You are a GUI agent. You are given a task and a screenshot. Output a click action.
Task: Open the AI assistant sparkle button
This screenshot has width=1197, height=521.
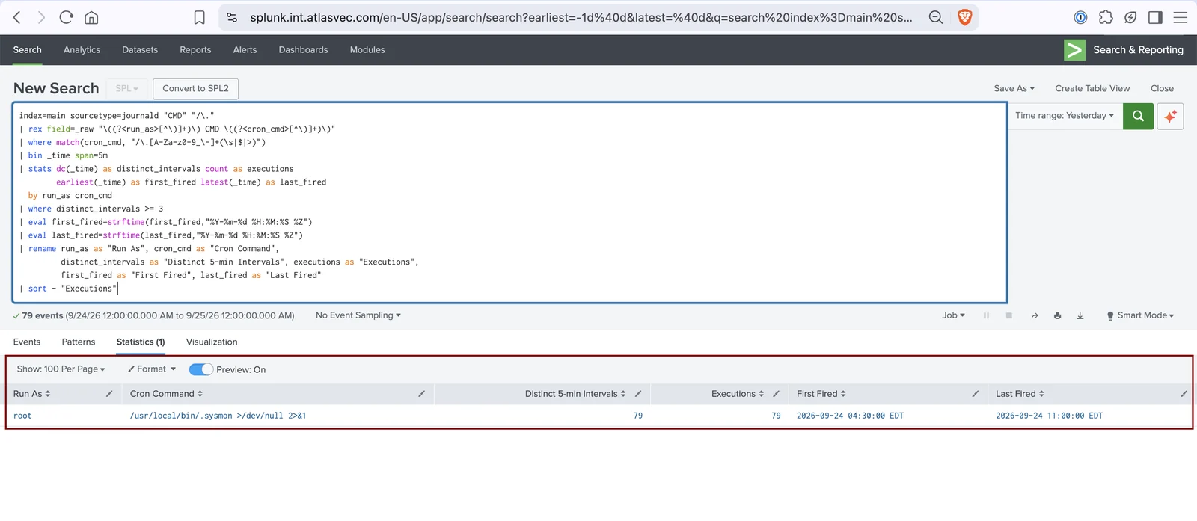point(1170,116)
